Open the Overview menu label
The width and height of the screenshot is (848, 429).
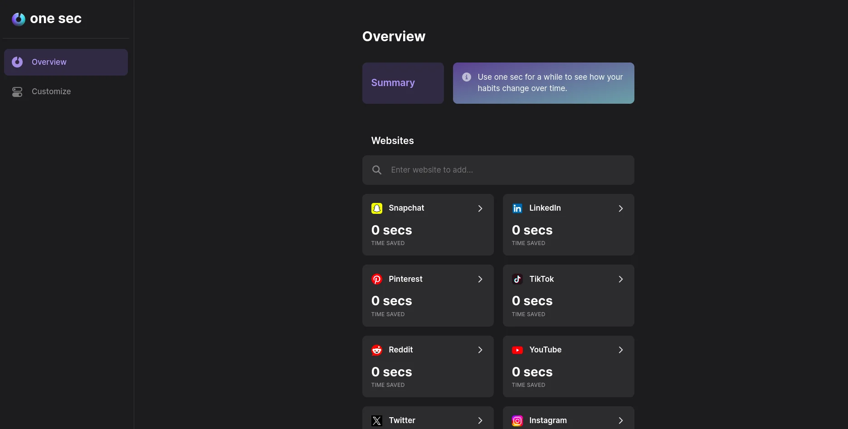click(49, 62)
